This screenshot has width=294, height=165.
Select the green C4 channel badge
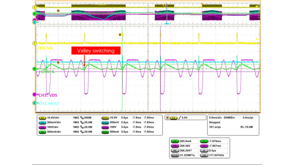pyautogui.click(x=42, y=132)
